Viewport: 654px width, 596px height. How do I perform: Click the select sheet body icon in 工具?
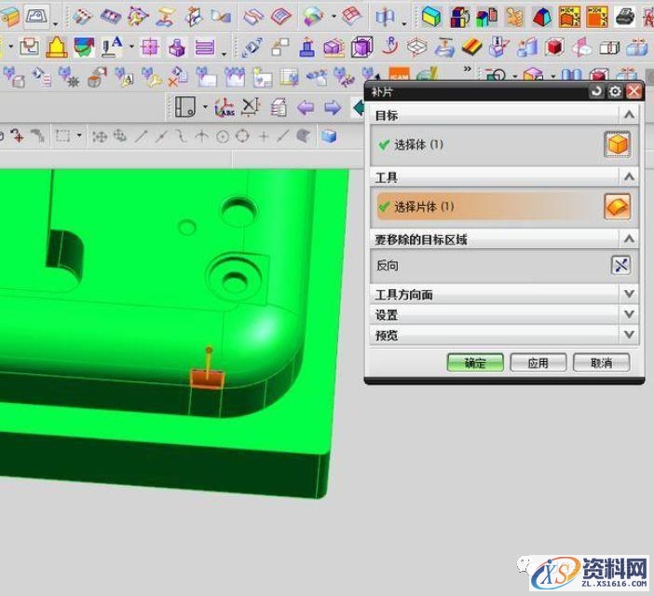point(618,206)
